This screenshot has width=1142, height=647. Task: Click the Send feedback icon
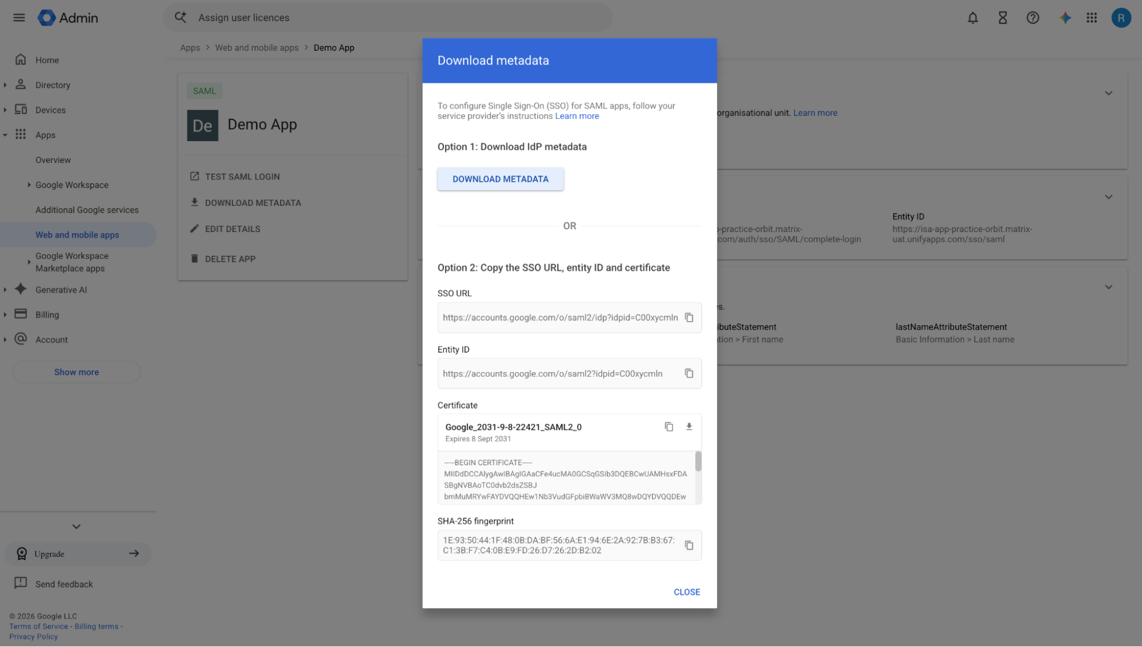21,584
